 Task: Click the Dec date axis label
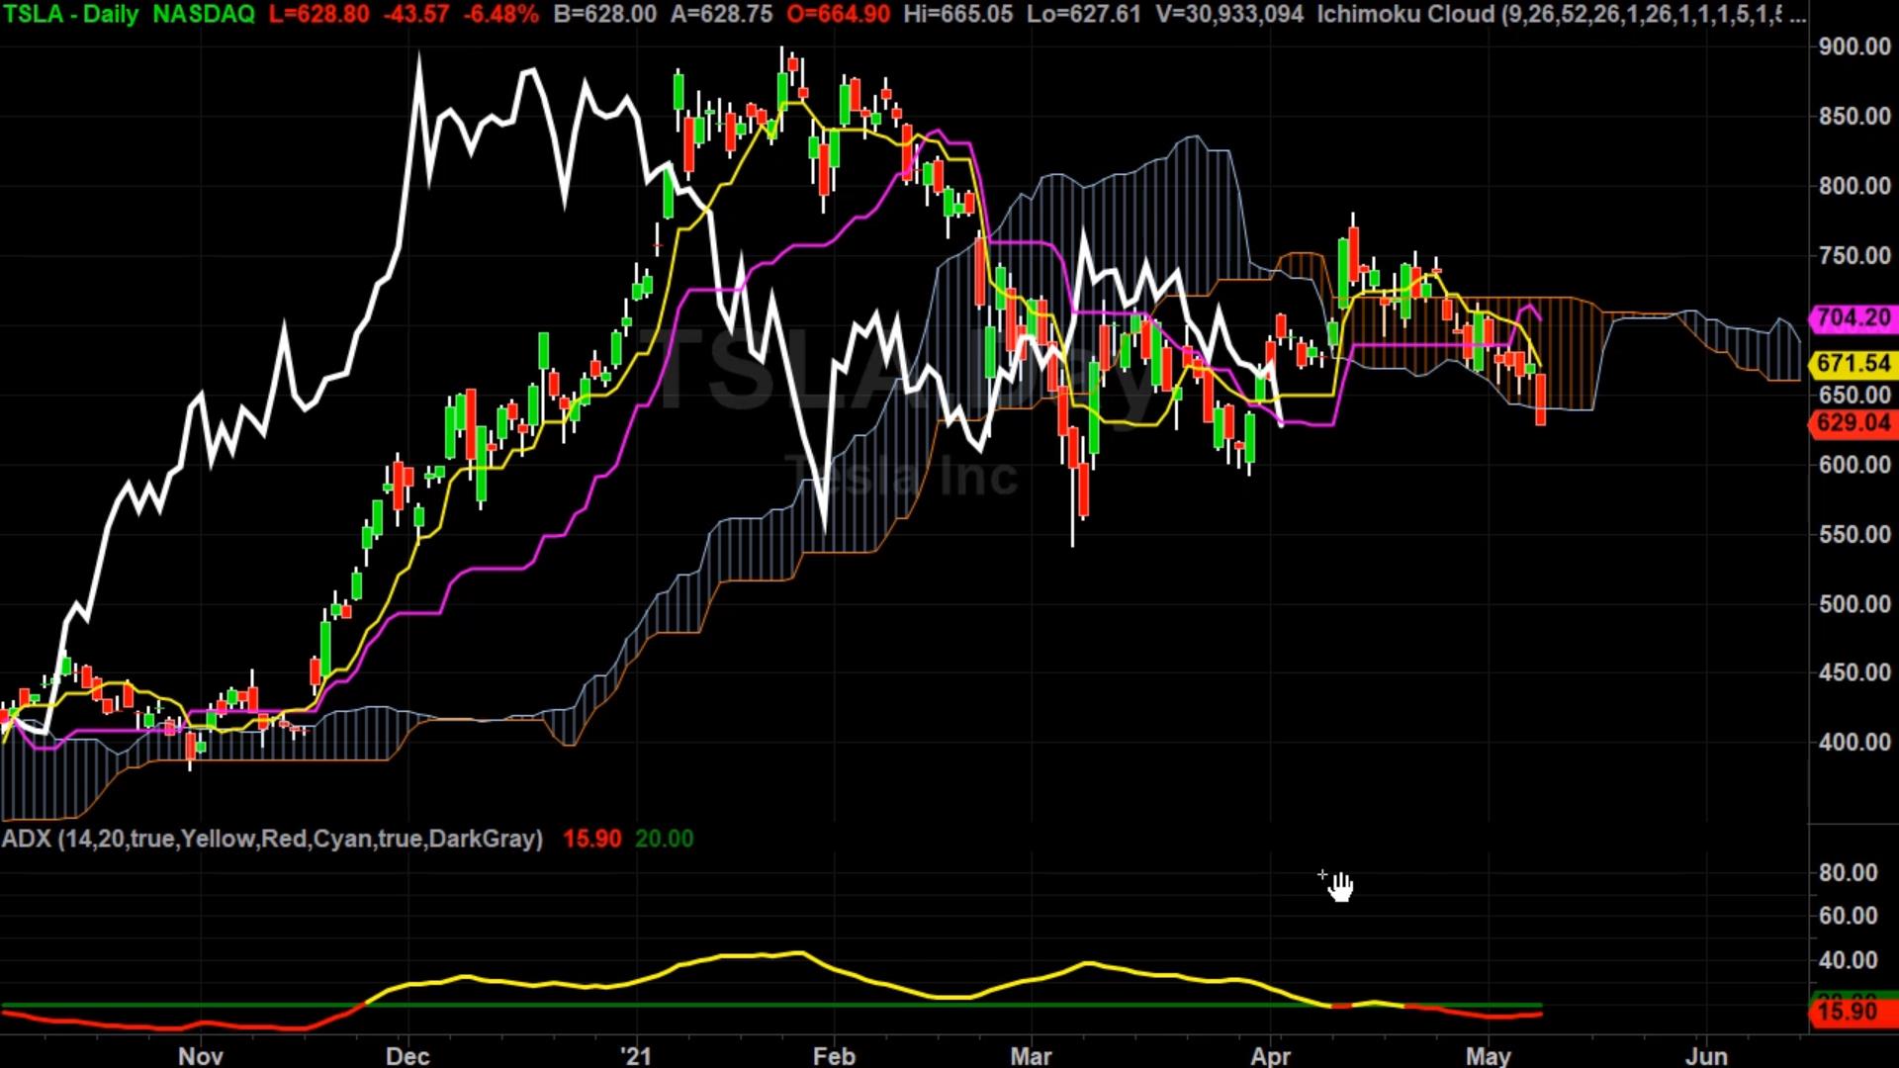(x=407, y=1056)
